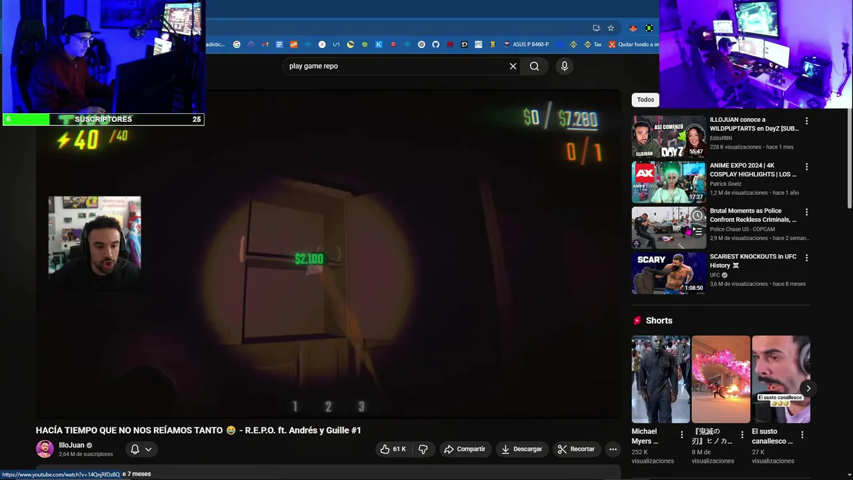
Task: Open options menu for SCARIEST KNOCKOUTS video
Action: coord(806,257)
